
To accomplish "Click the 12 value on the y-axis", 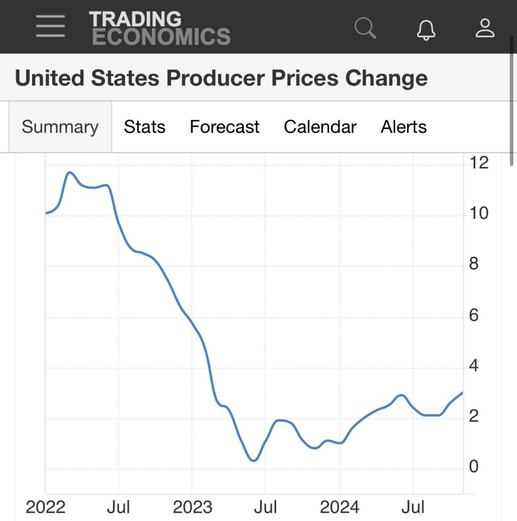I will point(479,163).
